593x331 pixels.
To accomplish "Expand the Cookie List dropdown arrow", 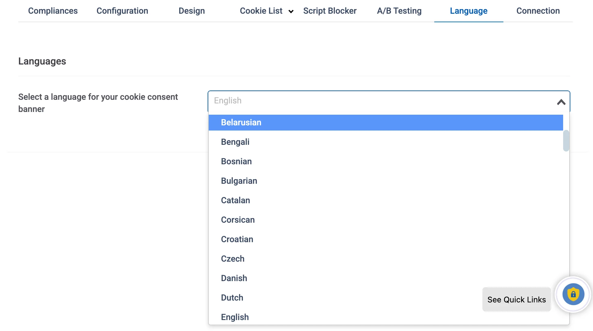I will click(291, 12).
